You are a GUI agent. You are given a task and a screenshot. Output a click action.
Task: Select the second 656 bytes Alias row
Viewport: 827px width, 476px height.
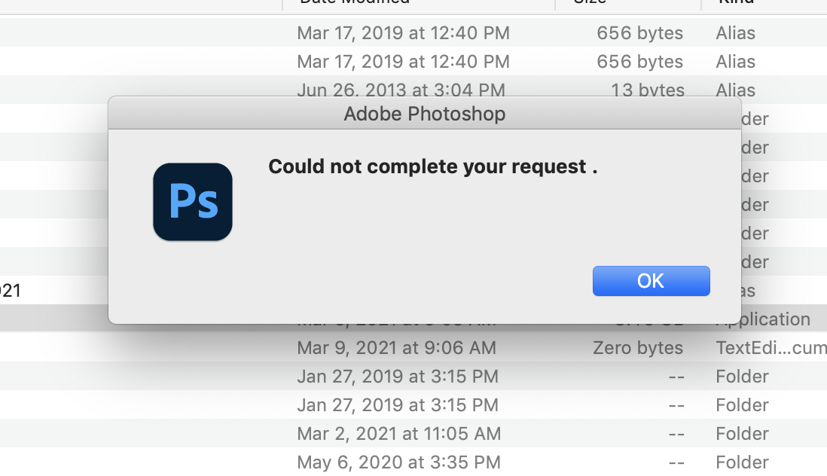403,61
